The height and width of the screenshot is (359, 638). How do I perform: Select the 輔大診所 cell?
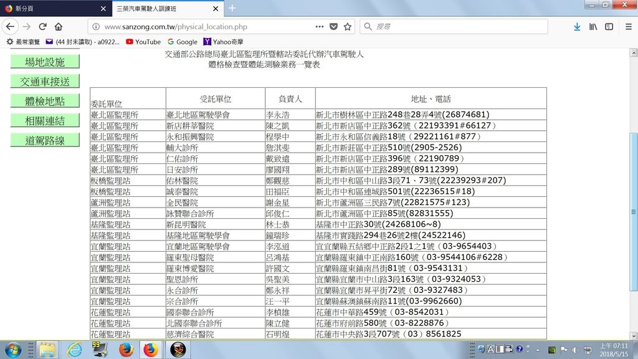click(x=215, y=148)
